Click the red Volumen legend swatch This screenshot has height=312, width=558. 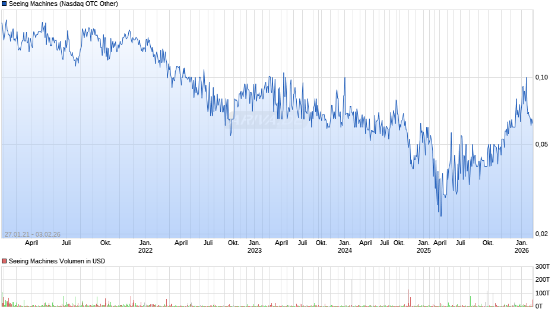(x=4, y=261)
